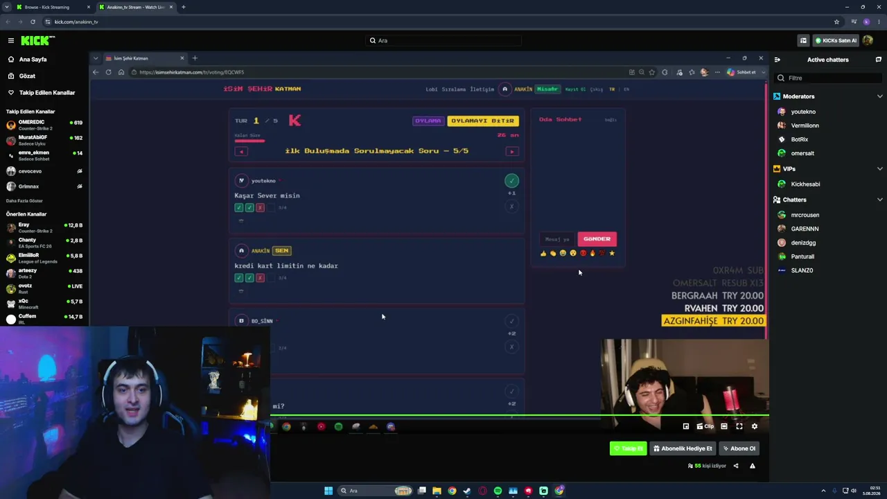Open the Kick shop icon
Screen dimensions: 887x499
803,40
